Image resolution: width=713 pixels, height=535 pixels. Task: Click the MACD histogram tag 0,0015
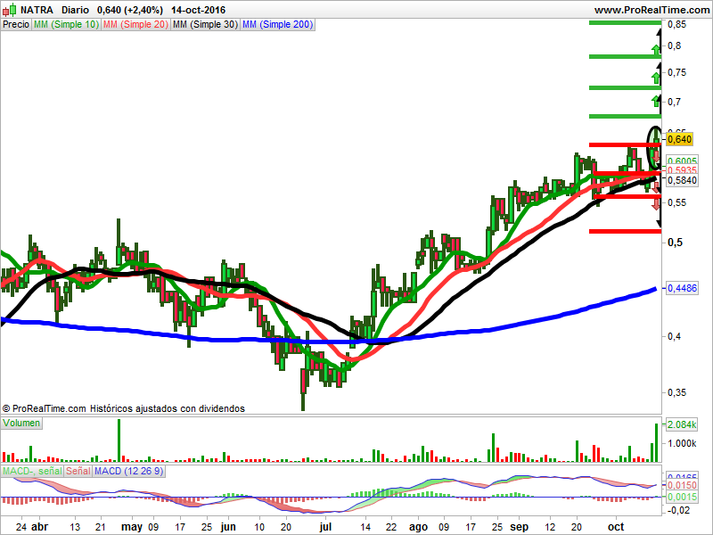682,497
